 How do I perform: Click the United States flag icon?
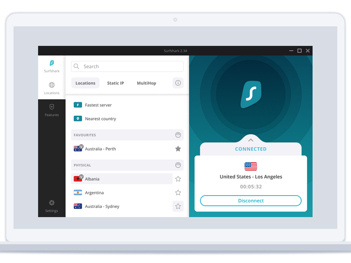[251, 166]
